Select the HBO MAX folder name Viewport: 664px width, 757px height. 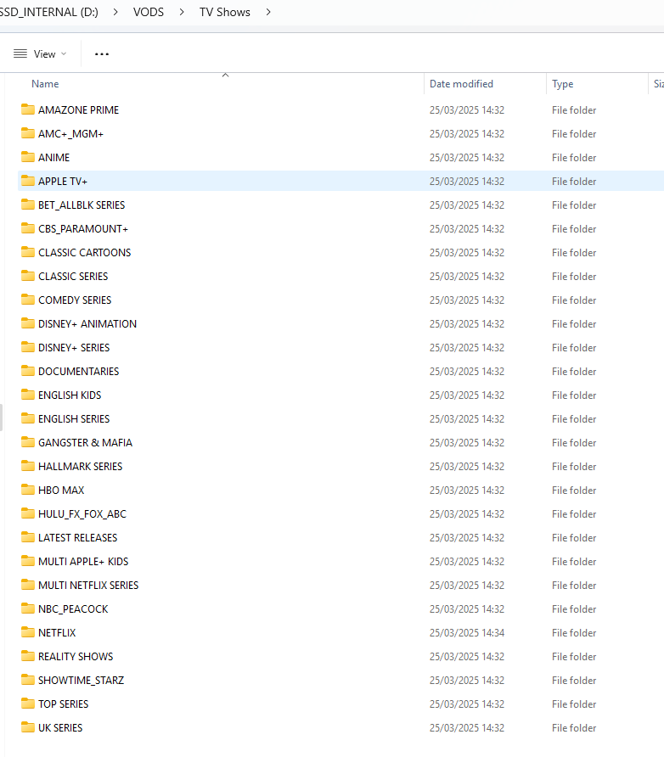coord(61,490)
